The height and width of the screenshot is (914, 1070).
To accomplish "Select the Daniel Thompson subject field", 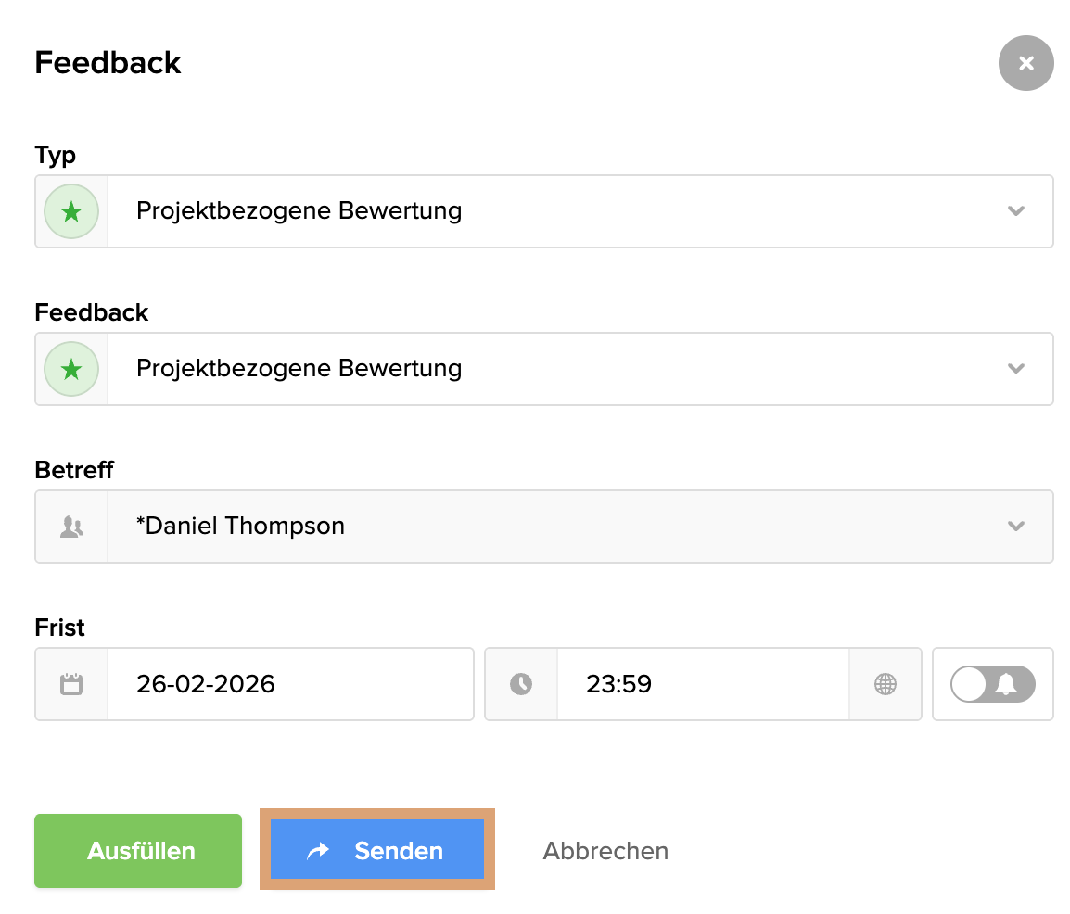I will pyautogui.click(x=556, y=527).
